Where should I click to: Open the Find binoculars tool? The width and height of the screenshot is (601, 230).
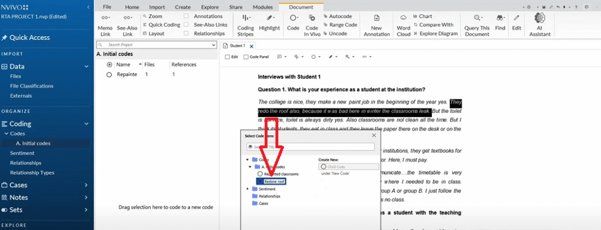tap(500, 23)
